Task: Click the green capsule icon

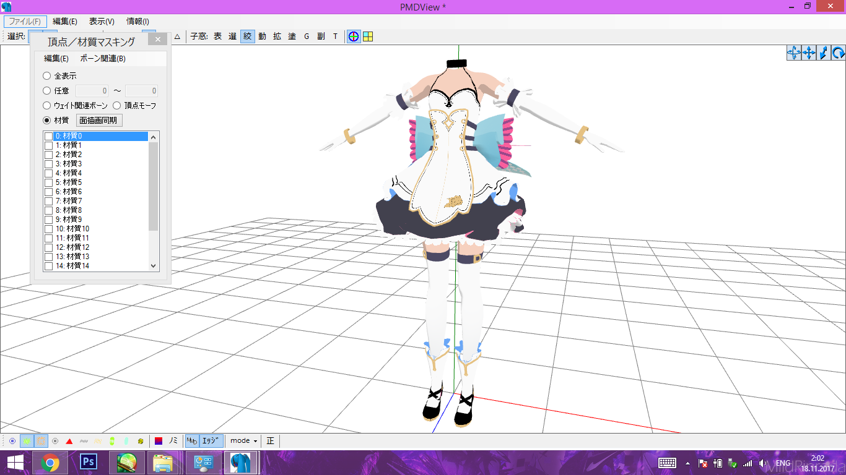Action: click(112, 441)
